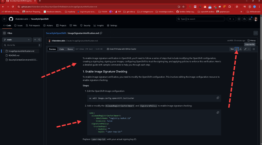Image resolution: width=262 pixels, height=145 pixels.
Task: Open the repository Settings tab
Action: coord(112,26)
